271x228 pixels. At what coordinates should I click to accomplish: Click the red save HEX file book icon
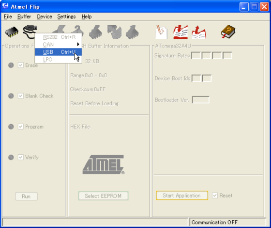(x=199, y=32)
